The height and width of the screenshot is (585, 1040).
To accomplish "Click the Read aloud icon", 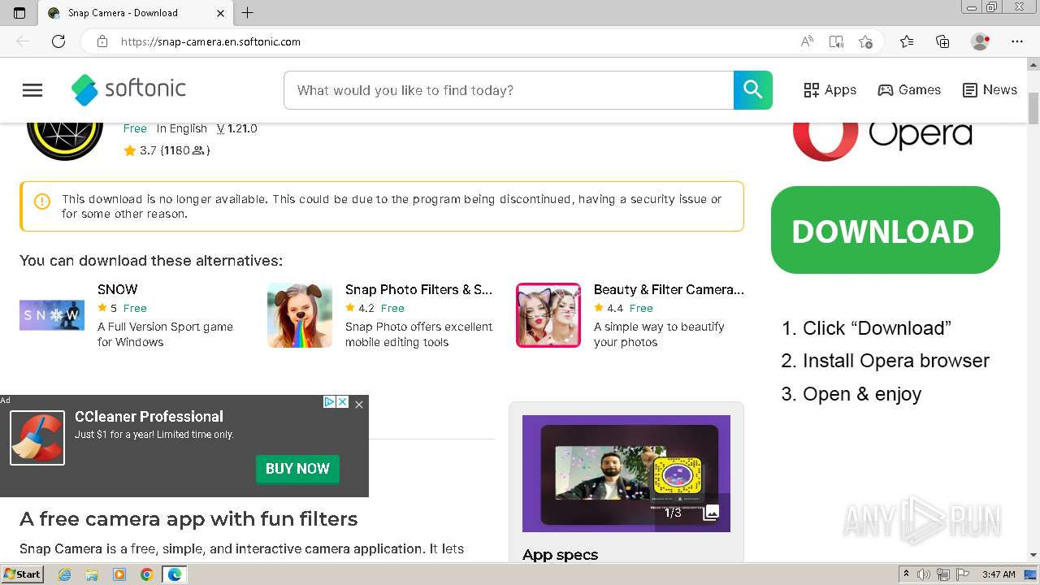I will click(x=807, y=41).
